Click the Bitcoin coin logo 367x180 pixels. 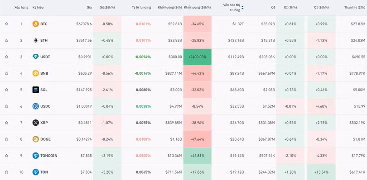(36, 24)
